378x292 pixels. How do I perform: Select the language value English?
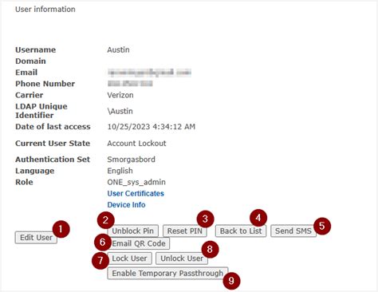click(x=120, y=171)
